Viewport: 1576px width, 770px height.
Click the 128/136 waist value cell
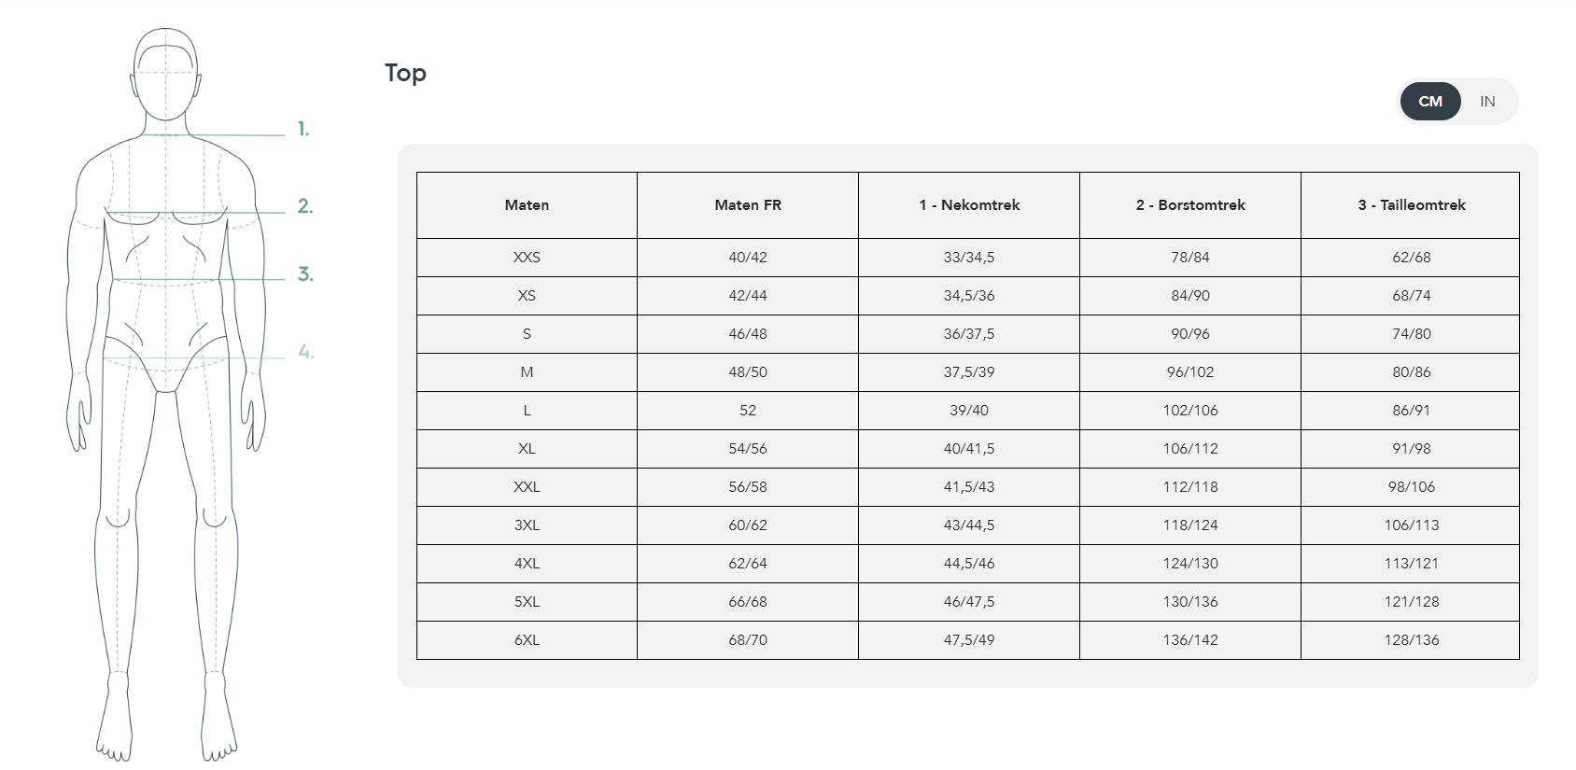[1411, 640]
